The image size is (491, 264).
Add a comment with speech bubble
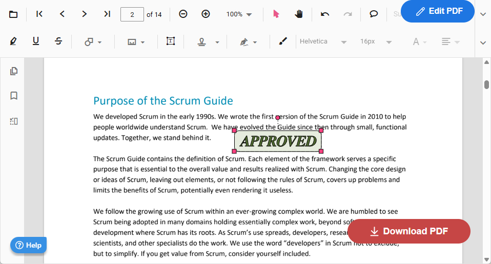(x=374, y=14)
